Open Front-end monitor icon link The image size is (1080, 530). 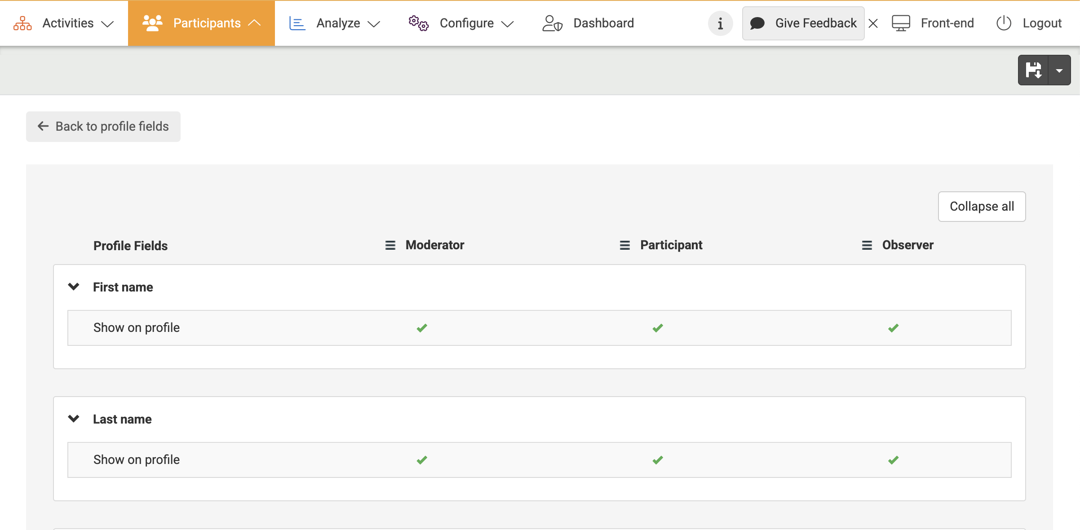click(901, 23)
